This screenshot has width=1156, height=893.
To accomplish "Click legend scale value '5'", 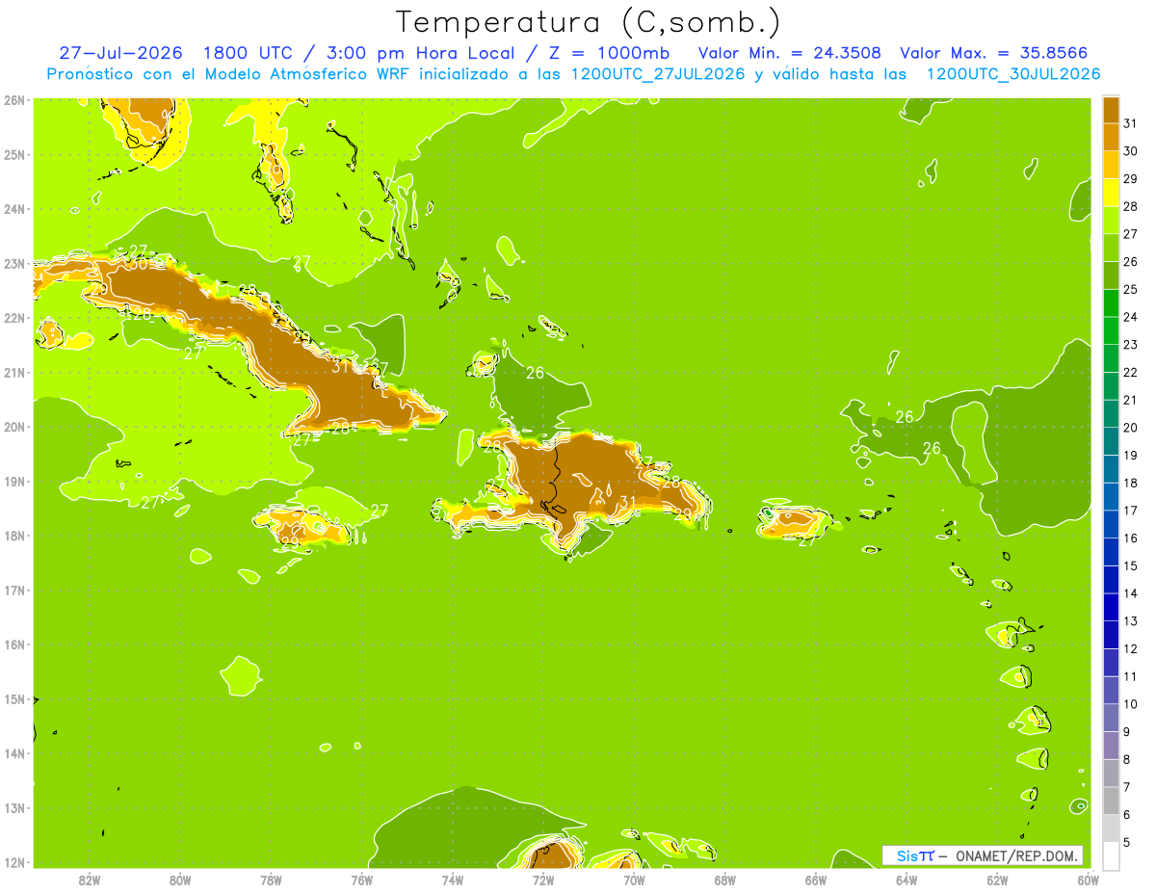I will pos(1127,843).
